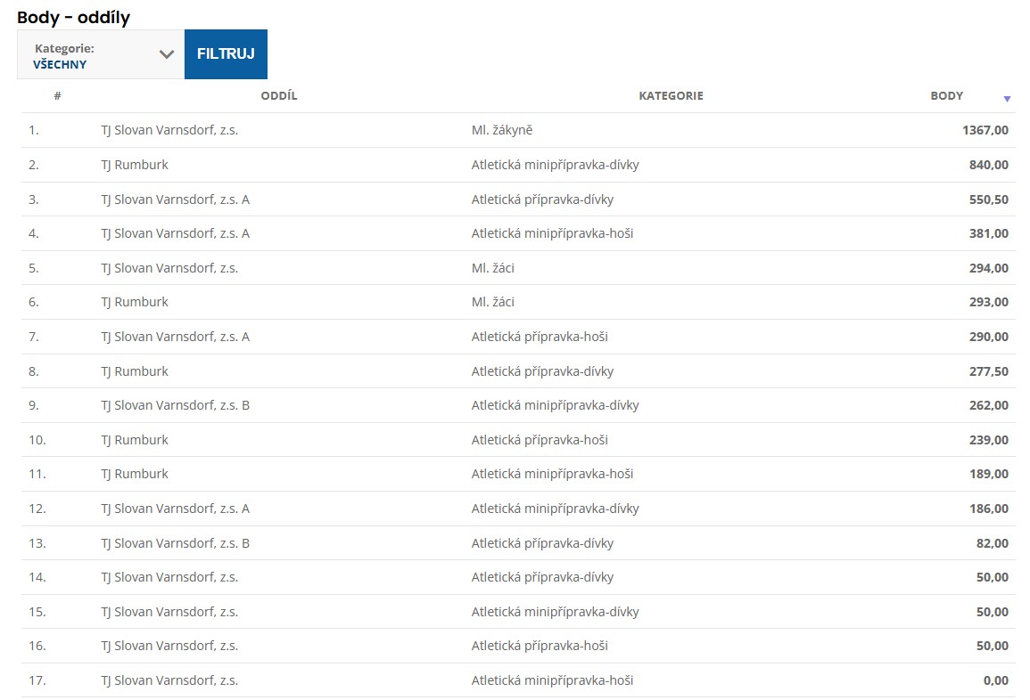This screenshot has height=700, width=1030.
Task: Click Atletická přípravka-hoši in row 10
Action: [x=540, y=440]
